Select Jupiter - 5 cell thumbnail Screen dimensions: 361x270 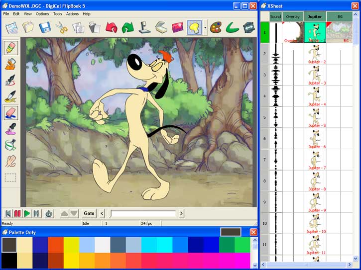[315, 117]
